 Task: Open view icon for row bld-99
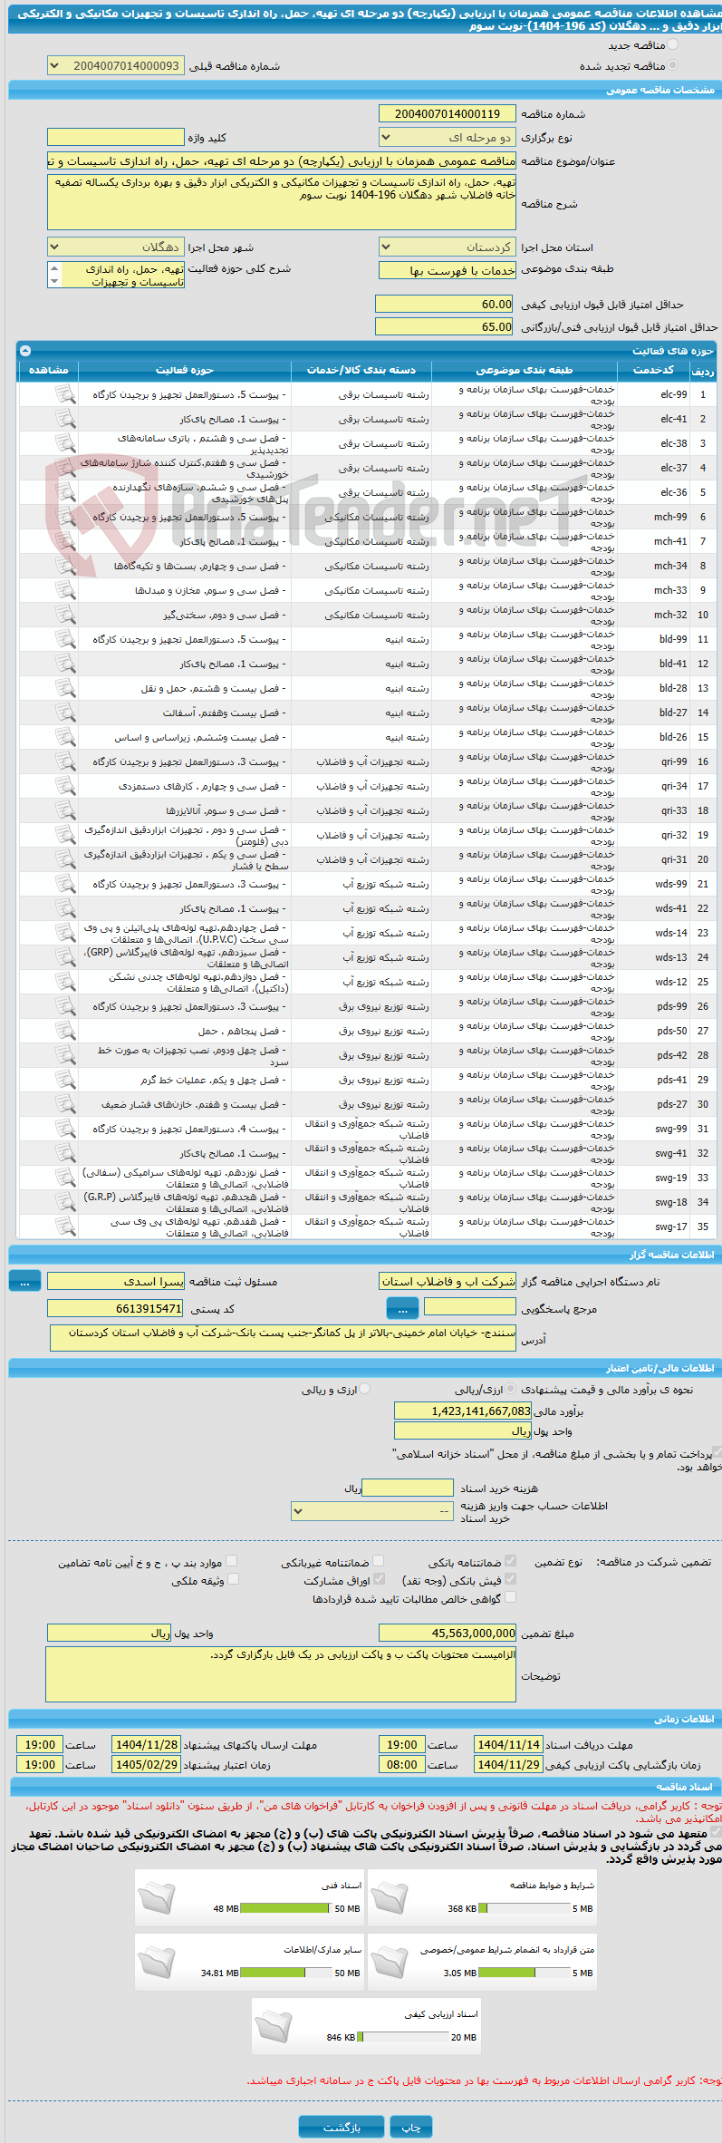[x=65, y=639]
